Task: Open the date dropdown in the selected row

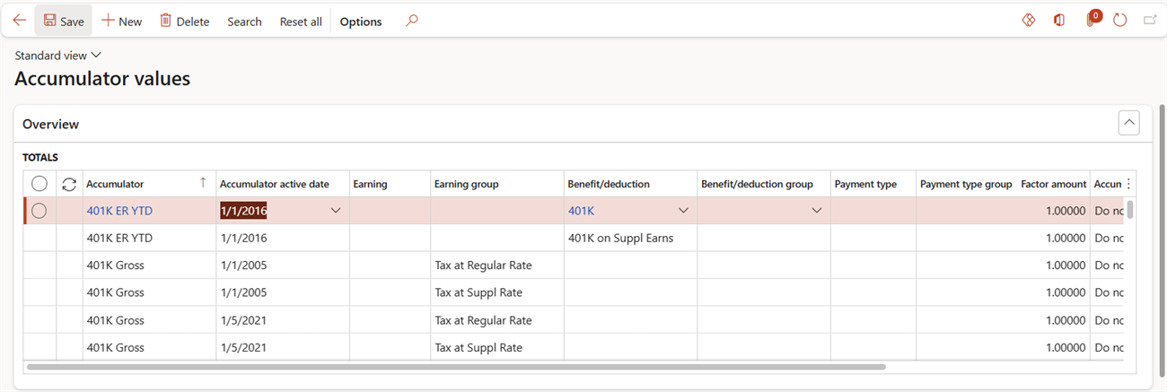Action: (336, 211)
